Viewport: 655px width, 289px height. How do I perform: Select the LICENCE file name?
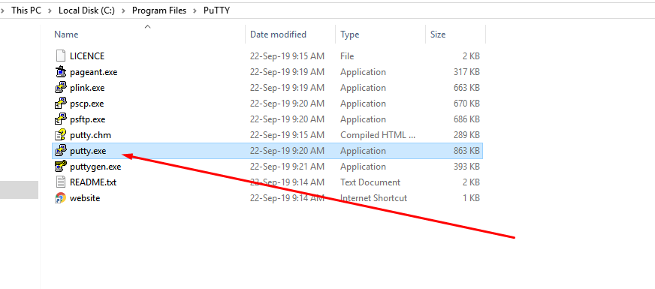[87, 56]
